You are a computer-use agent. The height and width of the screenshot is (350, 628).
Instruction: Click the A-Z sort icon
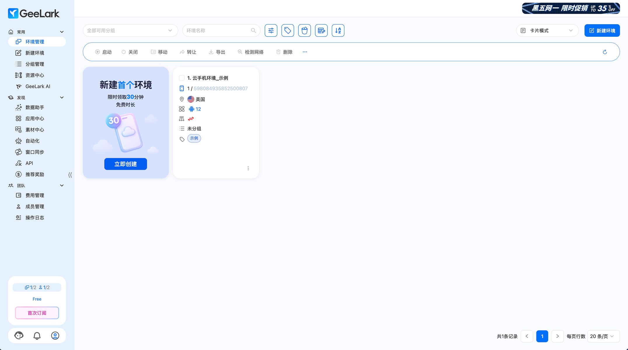[x=338, y=31]
